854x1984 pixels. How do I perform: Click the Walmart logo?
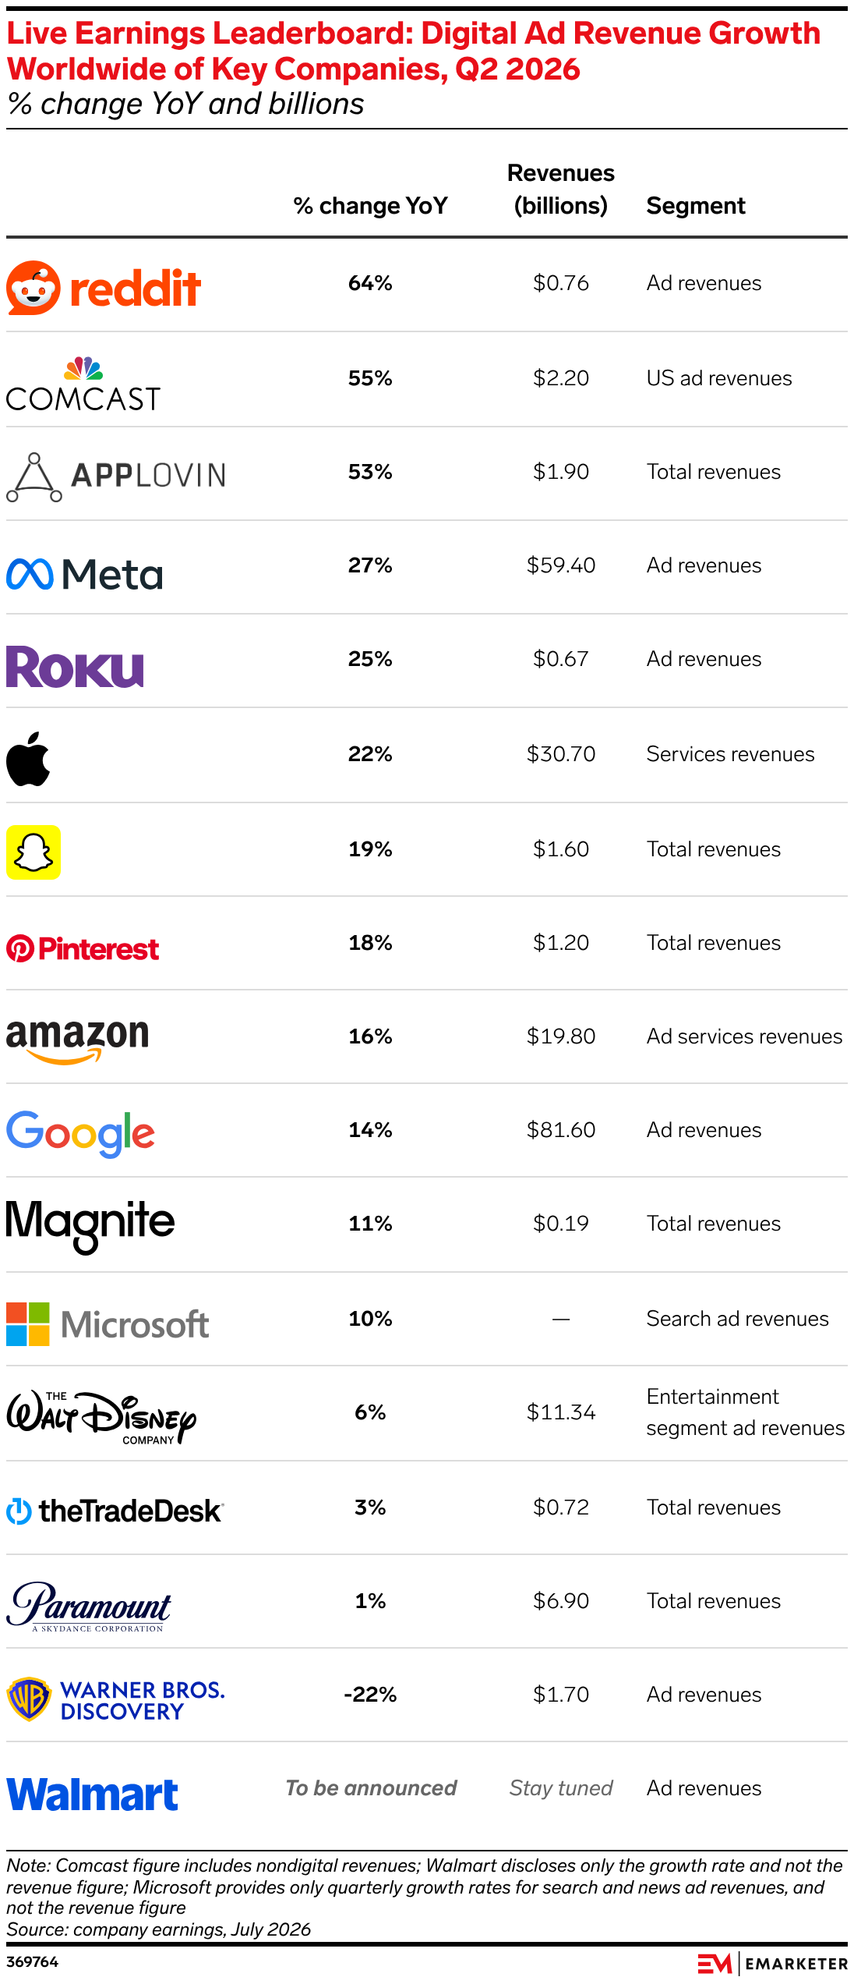[x=92, y=1794]
